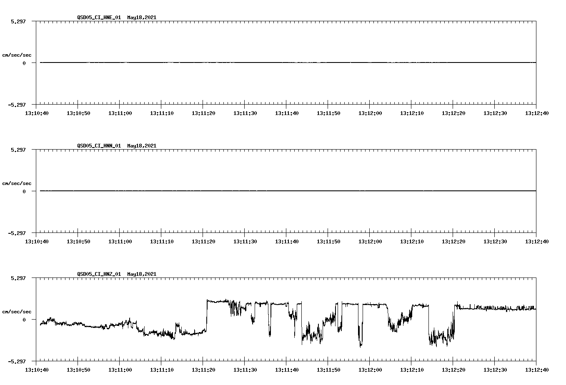Click the 13:12:40 timestamp under the HNN trace
The image size is (566, 385).
point(538,240)
